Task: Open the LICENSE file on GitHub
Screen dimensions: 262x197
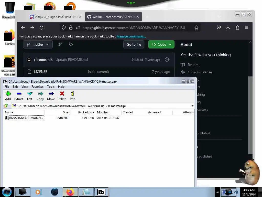Action: pos(41,72)
